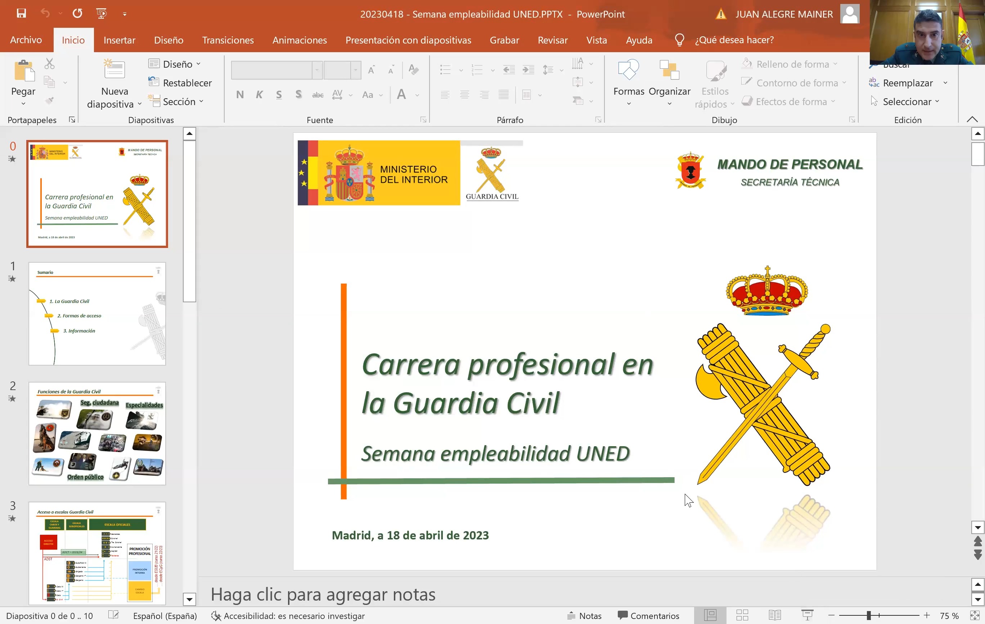985x624 pixels.
Task: Click Haga clic para agregar notas area
Action: coord(323,594)
